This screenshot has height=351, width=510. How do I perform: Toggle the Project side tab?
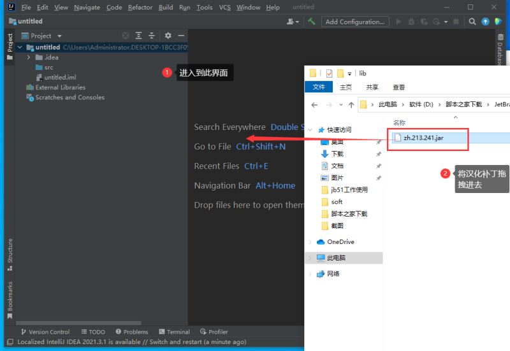[x=10, y=46]
